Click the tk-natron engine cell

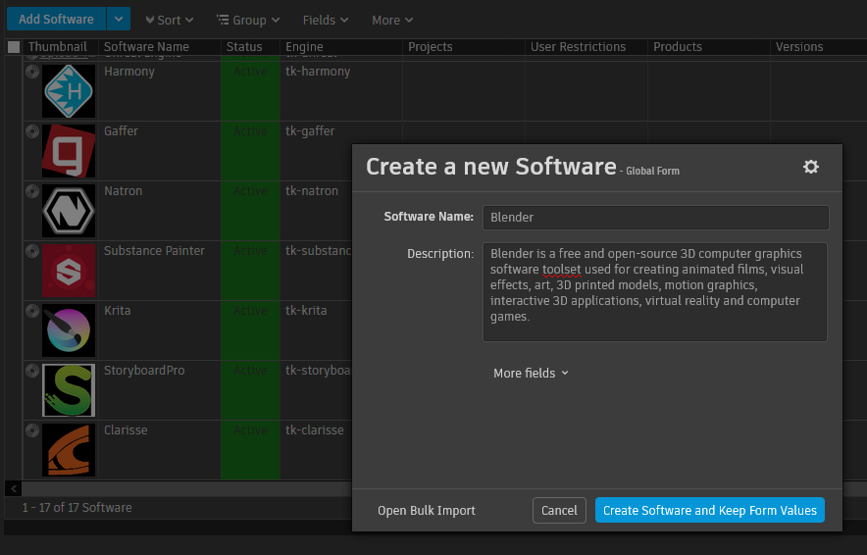click(x=316, y=211)
